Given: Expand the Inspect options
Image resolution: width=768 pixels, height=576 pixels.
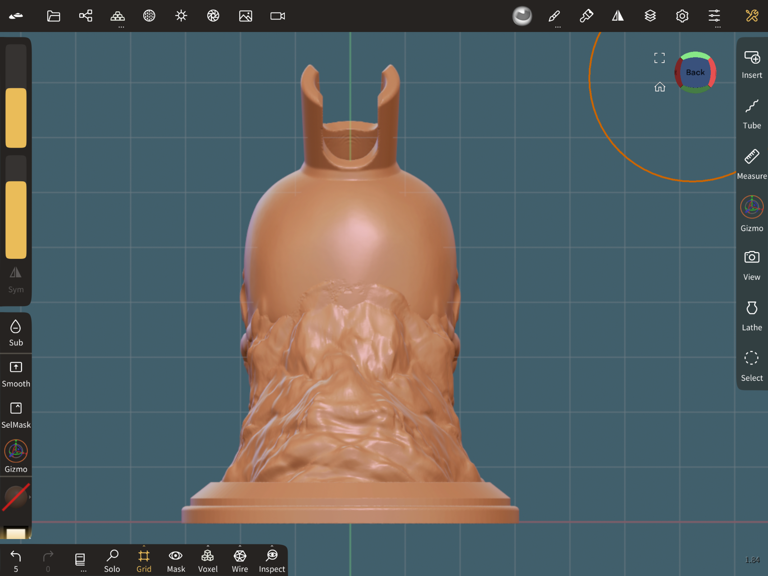Looking at the screenshot, I should tap(272, 546).
